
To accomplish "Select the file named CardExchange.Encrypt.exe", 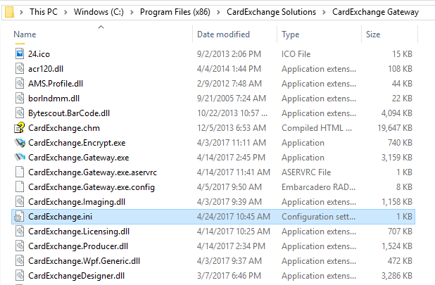I will coord(77,142).
